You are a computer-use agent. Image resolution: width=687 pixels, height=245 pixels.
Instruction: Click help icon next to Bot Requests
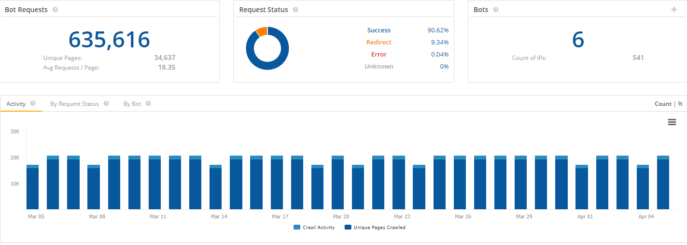(55, 10)
